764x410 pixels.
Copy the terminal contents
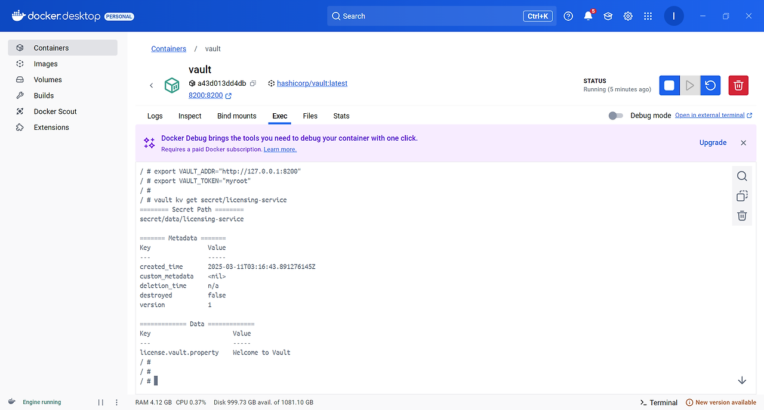tap(742, 196)
